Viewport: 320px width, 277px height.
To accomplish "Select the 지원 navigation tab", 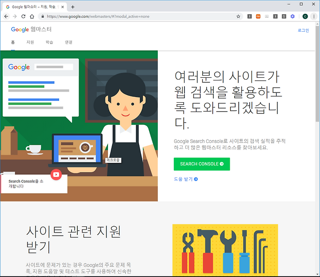I will [x=30, y=42].
